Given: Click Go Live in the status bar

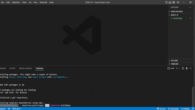Looking at the screenshot, I should click(161, 109).
